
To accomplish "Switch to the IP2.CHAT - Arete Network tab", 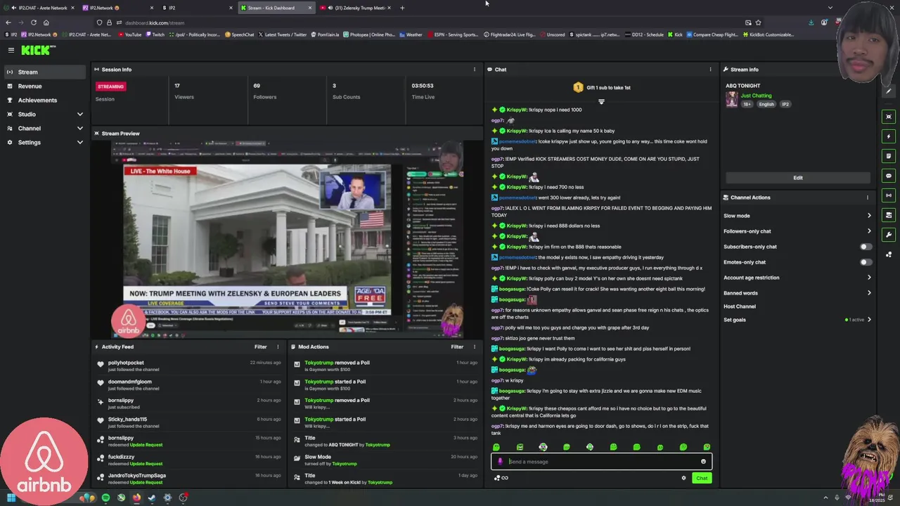I will click(39, 8).
